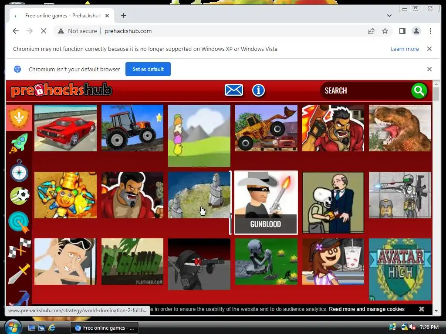Image resolution: width=446 pixels, height=334 pixels.
Task: Open the black masked gunman game
Action: pos(199,264)
